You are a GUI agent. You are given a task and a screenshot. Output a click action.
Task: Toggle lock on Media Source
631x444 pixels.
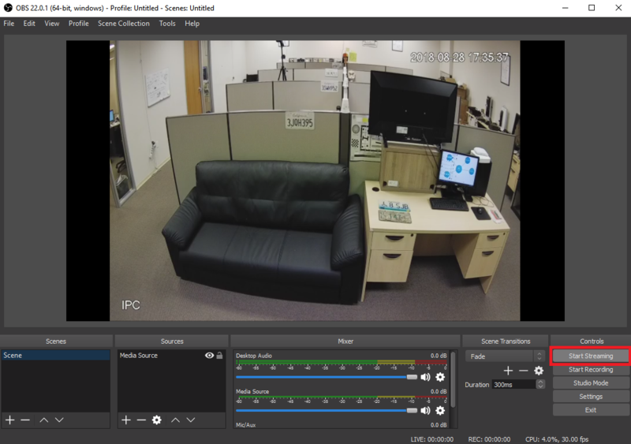[220, 356]
